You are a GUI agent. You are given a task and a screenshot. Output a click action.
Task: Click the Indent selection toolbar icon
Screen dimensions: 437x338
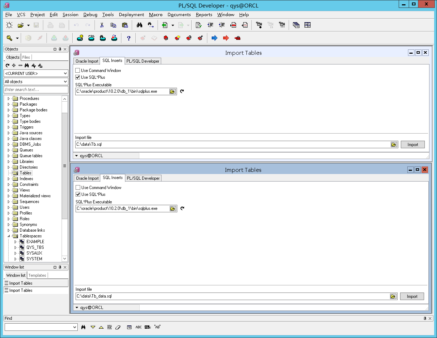210,25
